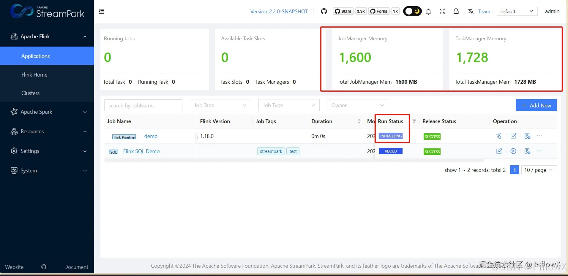
Task: Click the System monitor icon in sidebar
Action: 14,170
